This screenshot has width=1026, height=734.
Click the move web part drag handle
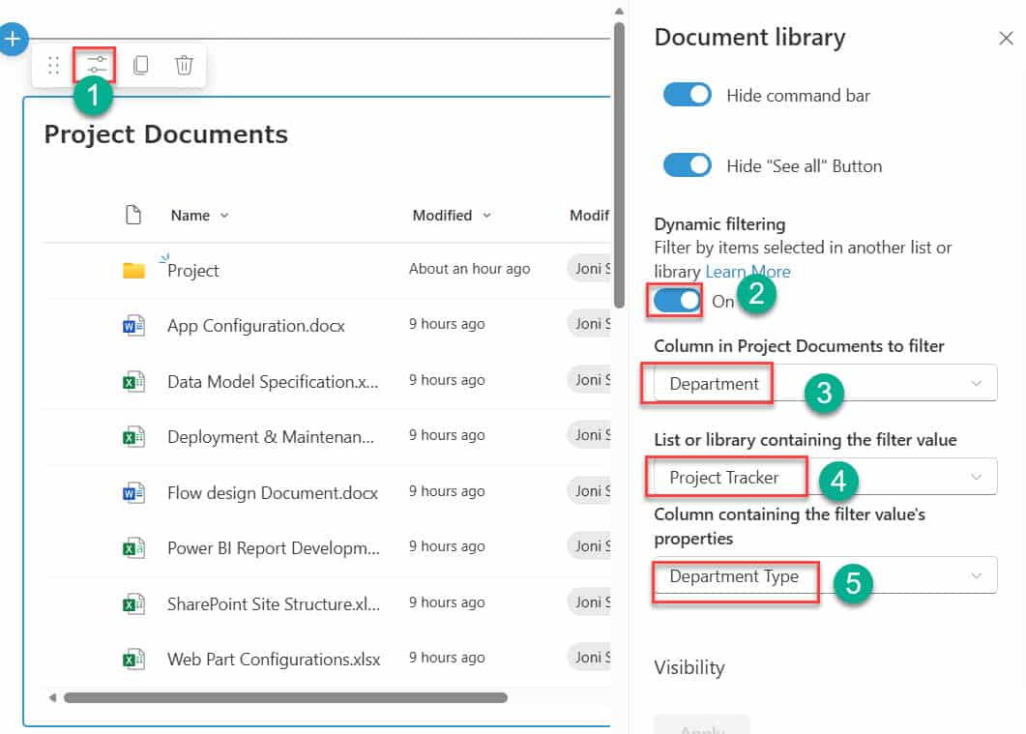pos(54,64)
